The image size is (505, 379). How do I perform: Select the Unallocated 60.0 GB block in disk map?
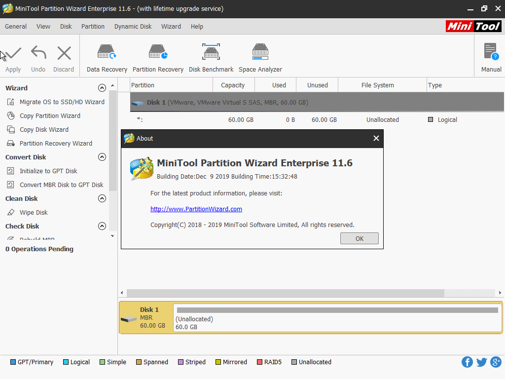click(337, 318)
